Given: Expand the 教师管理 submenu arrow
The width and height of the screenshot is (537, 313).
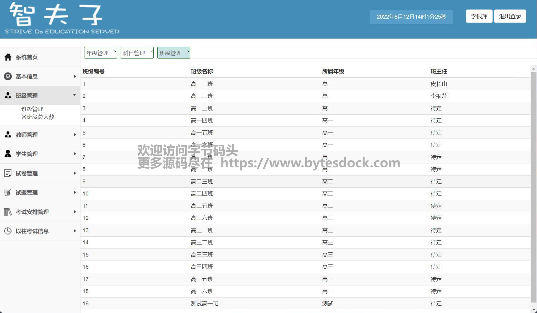Looking at the screenshot, I should pos(75,135).
